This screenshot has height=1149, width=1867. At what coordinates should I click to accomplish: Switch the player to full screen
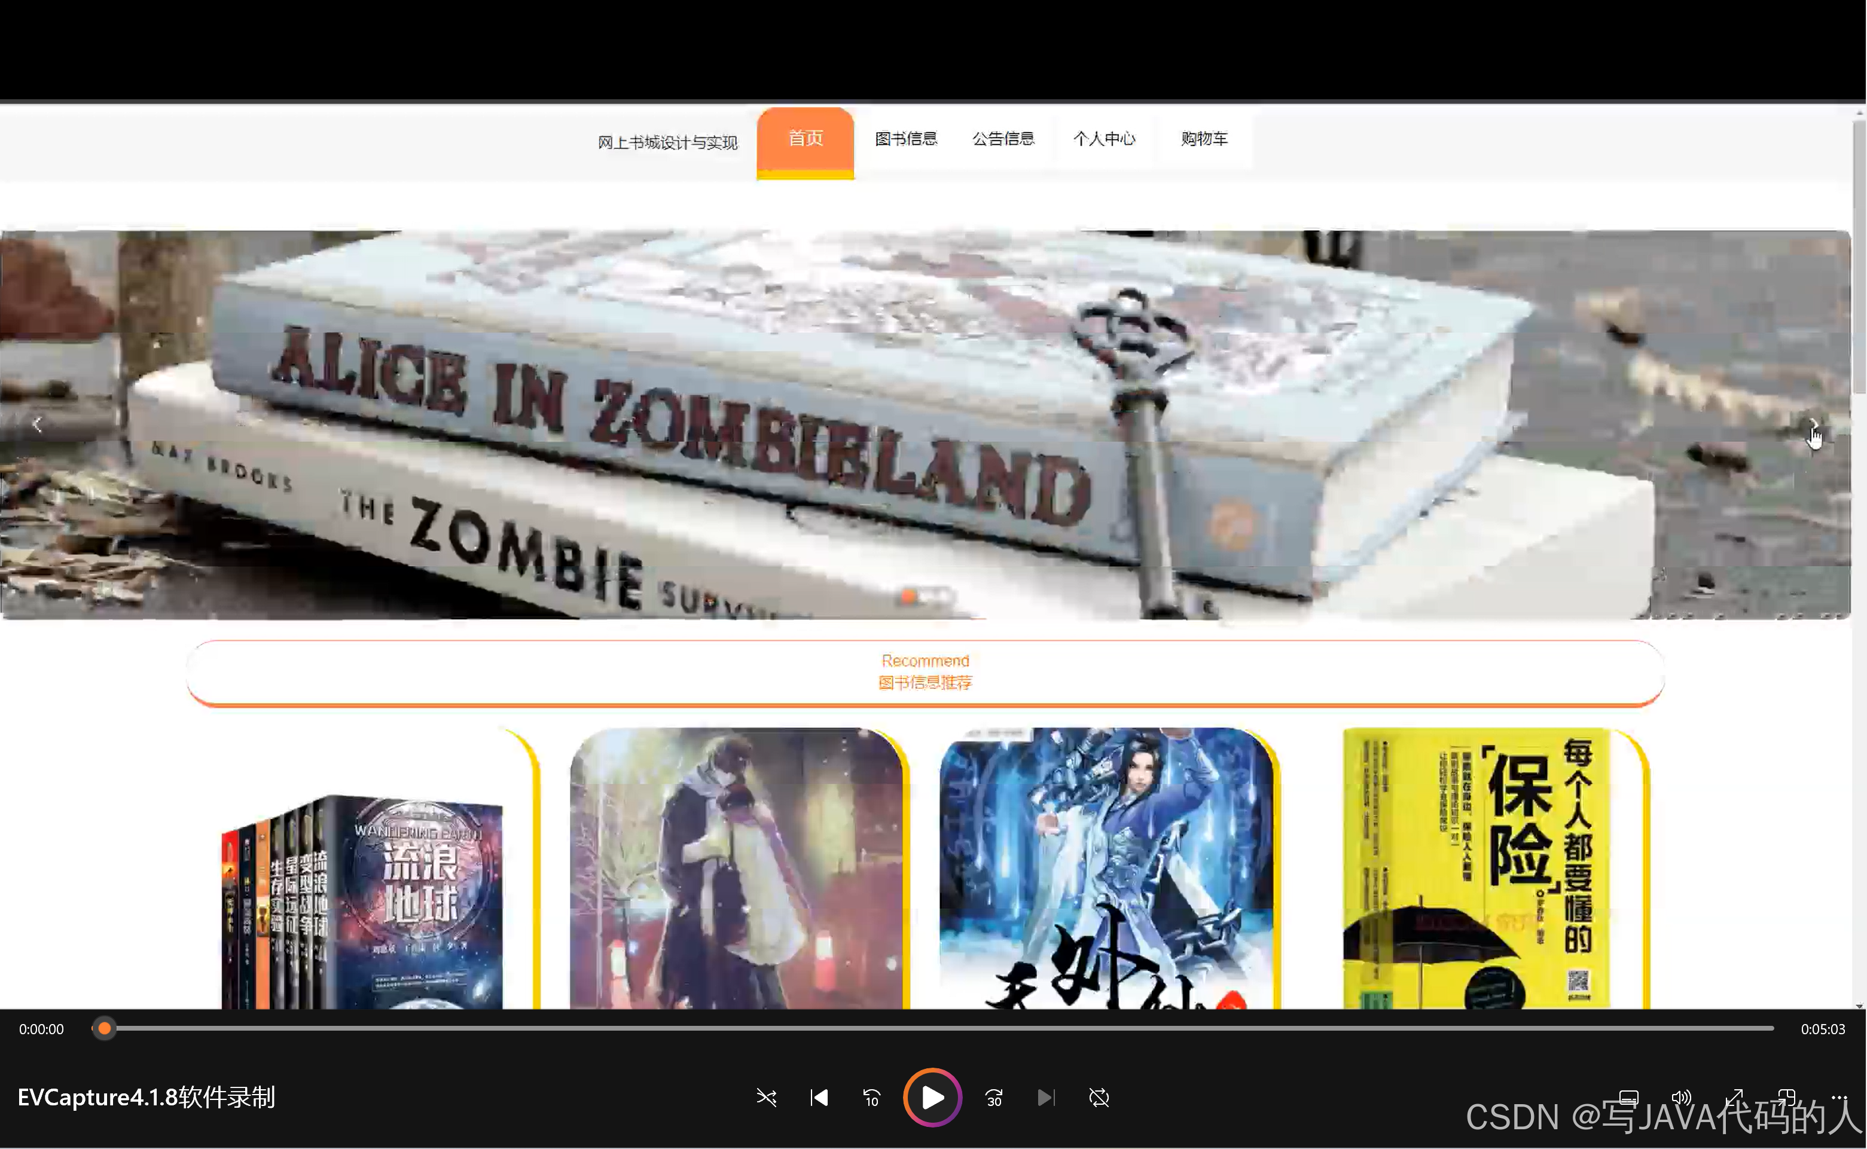1734,1098
